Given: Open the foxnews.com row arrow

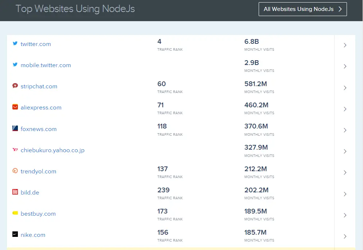Looking at the screenshot, I should coord(344,130).
